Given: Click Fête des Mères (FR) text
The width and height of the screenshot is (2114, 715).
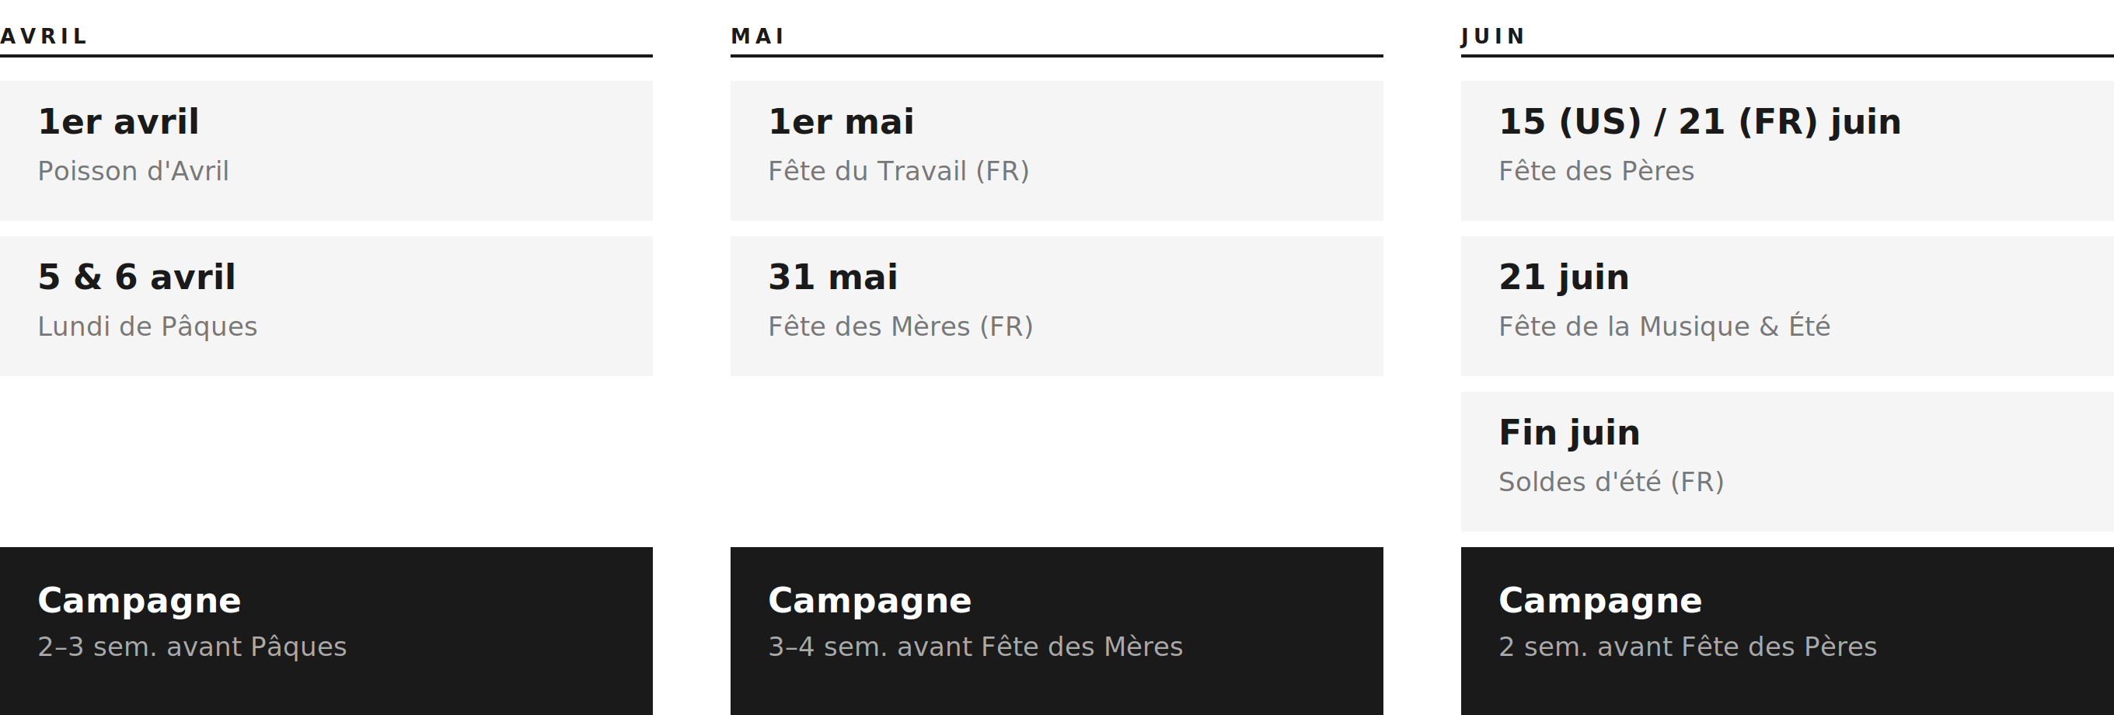Looking at the screenshot, I should (x=900, y=326).
